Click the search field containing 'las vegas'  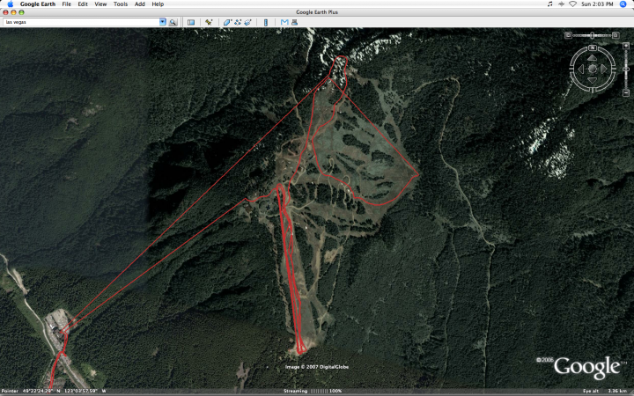click(x=81, y=22)
